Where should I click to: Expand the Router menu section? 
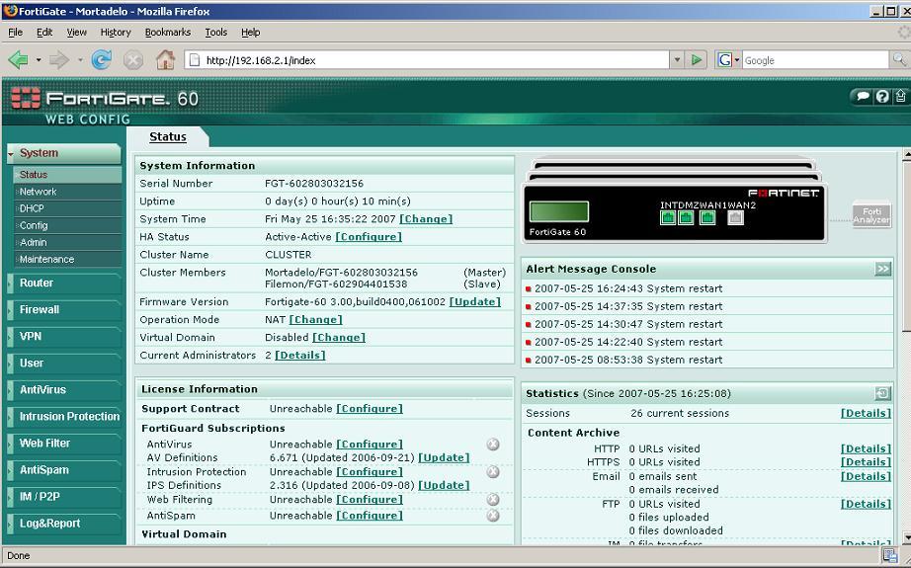click(64, 283)
